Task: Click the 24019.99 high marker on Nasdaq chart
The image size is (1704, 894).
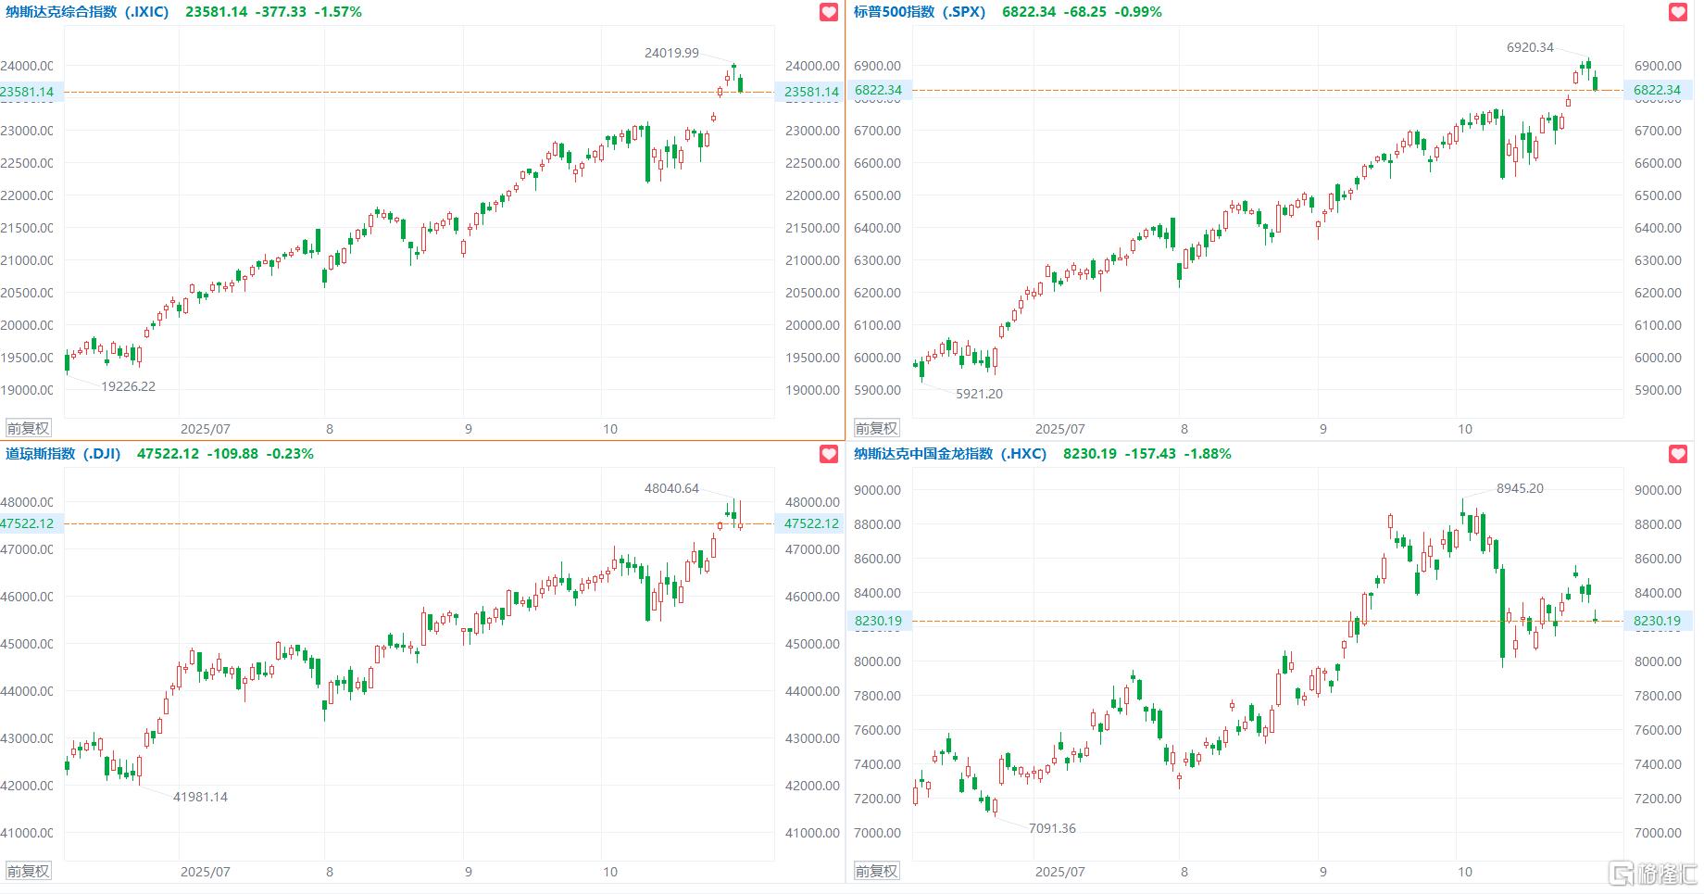Action: 671,53
